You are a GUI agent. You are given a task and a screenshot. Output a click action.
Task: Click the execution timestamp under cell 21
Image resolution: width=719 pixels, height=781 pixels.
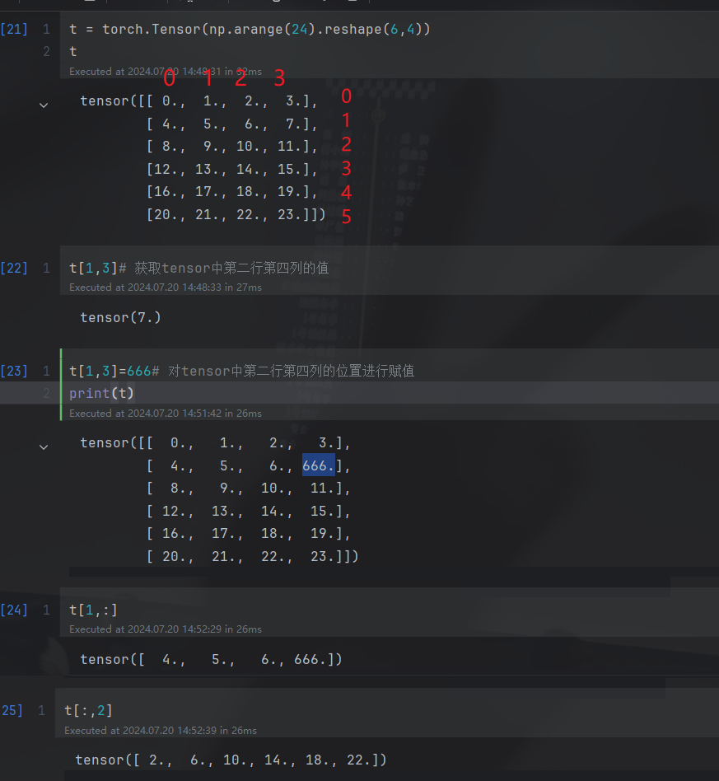tap(166, 71)
